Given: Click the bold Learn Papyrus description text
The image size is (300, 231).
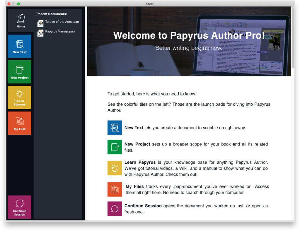Looking at the screenshot, I should (x=140, y=162).
